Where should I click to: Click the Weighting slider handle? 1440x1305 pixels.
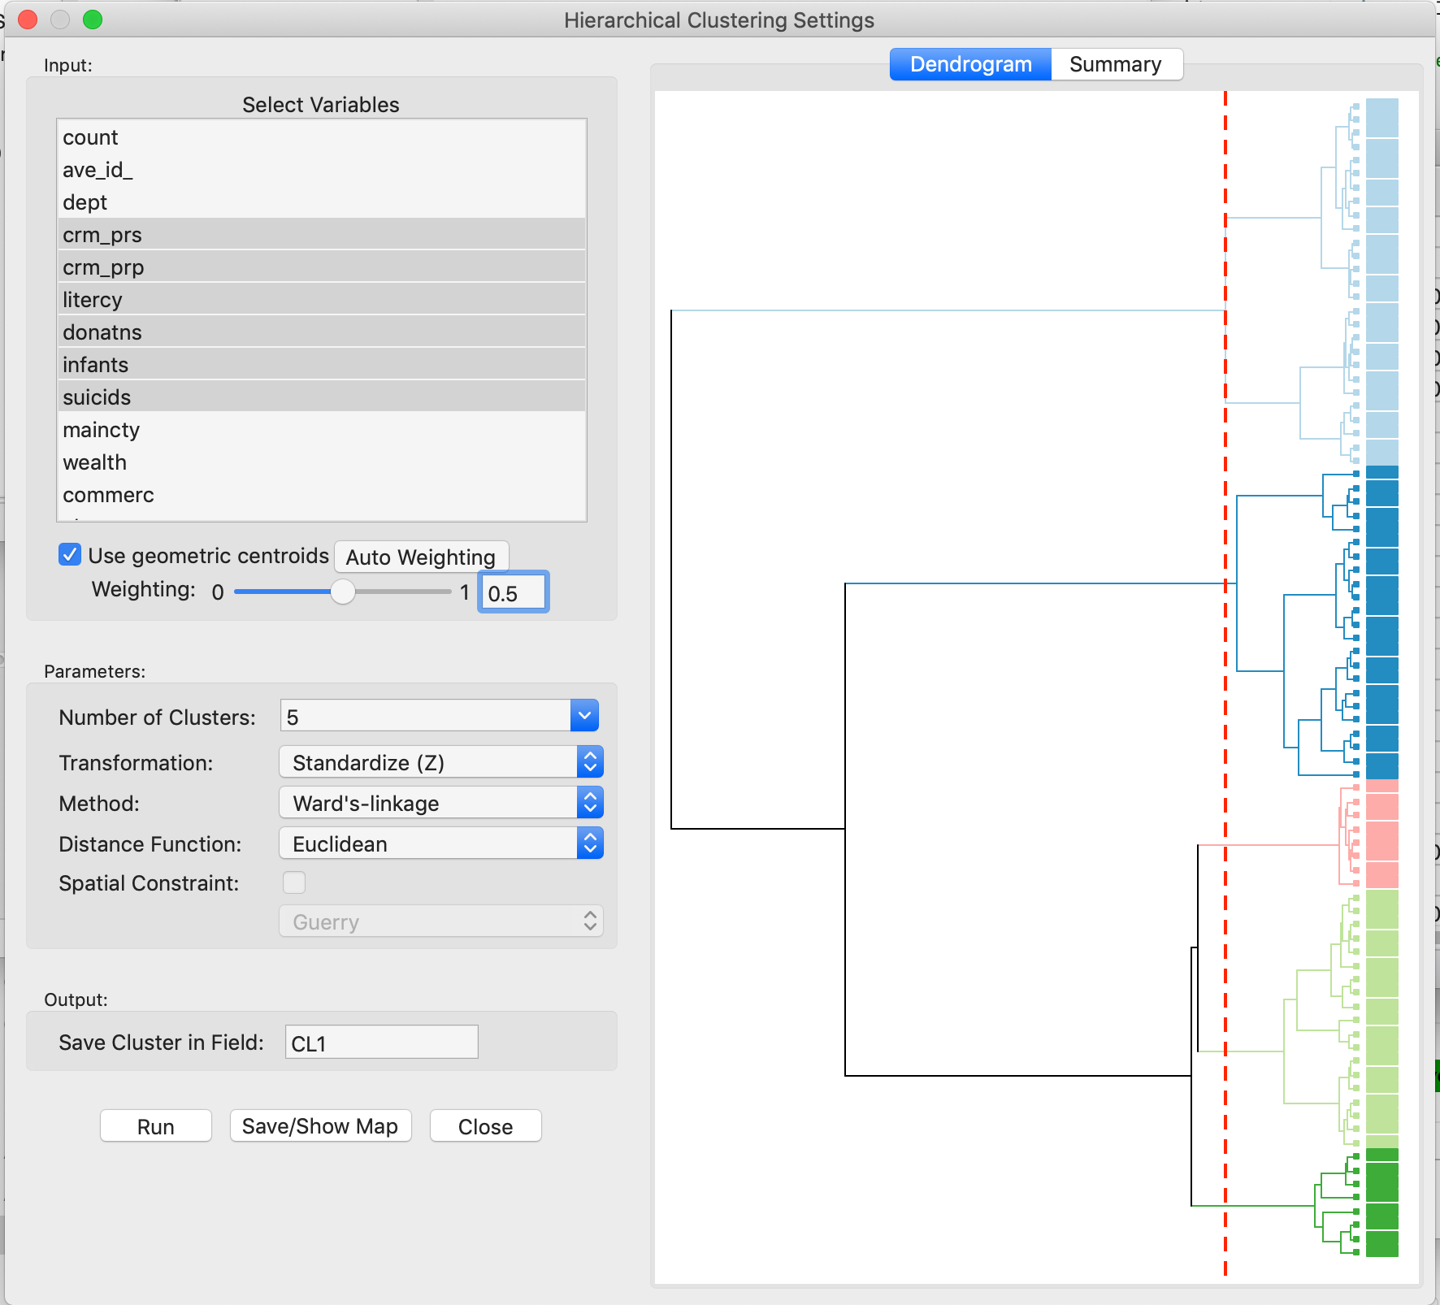pos(343,592)
